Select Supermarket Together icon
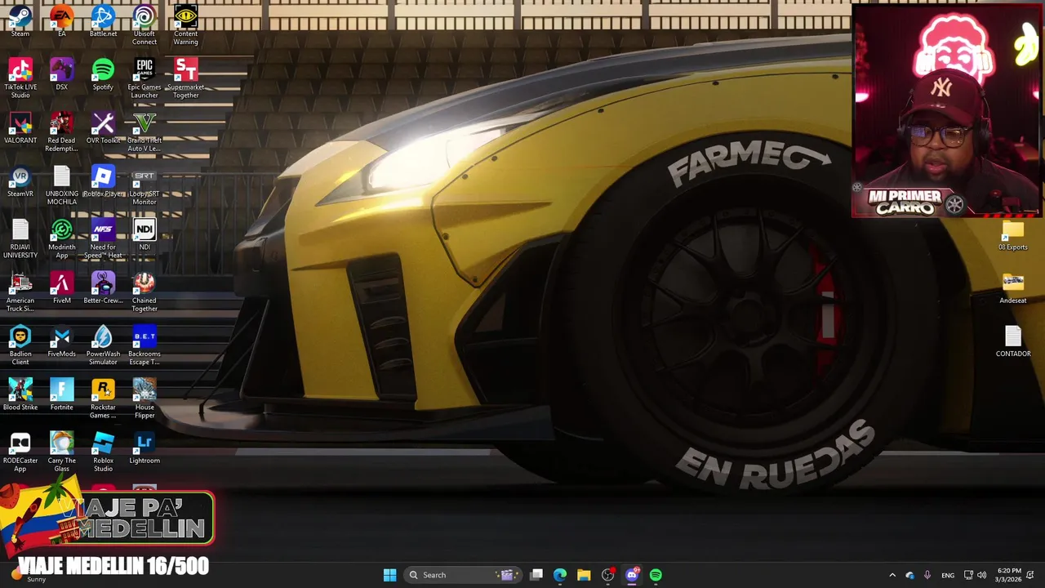The width and height of the screenshot is (1045, 588). pos(185,78)
